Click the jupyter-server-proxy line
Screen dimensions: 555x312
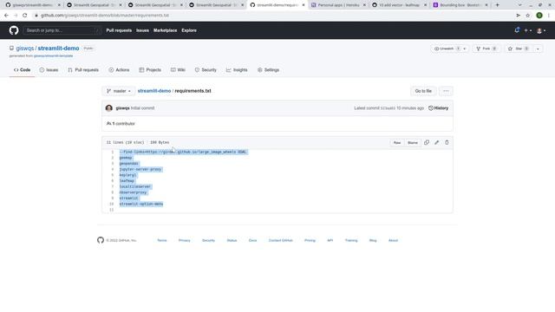140,170
